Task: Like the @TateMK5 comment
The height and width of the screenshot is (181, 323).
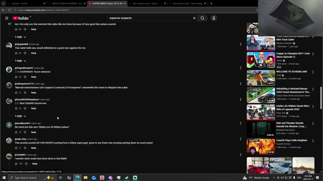Action: pyautogui.click(x=16, y=164)
